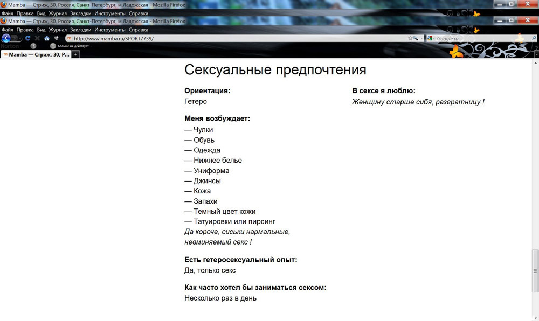Expand the address bar history dropdown

pyautogui.click(x=421, y=38)
